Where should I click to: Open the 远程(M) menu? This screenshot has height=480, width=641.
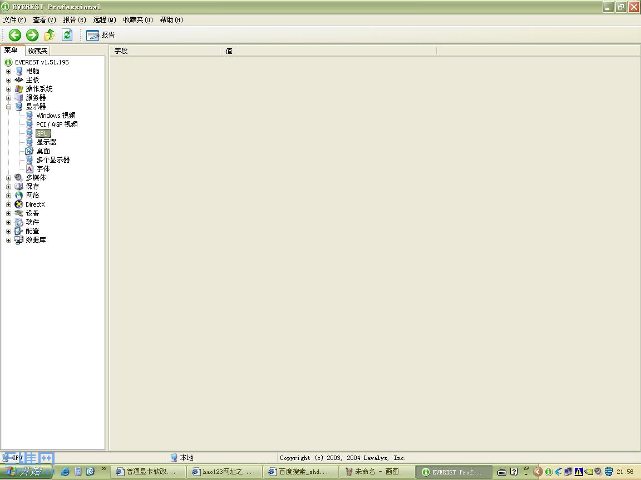coord(104,19)
